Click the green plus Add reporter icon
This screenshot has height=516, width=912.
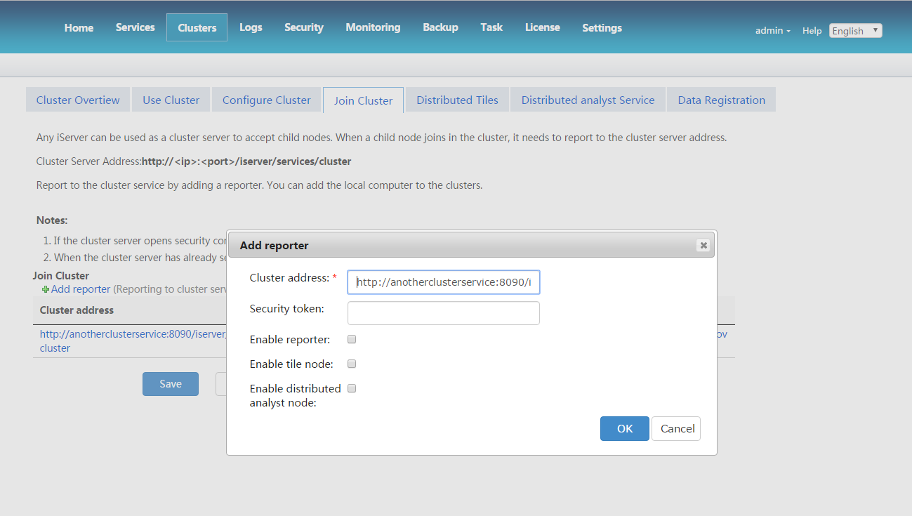pos(46,289)
